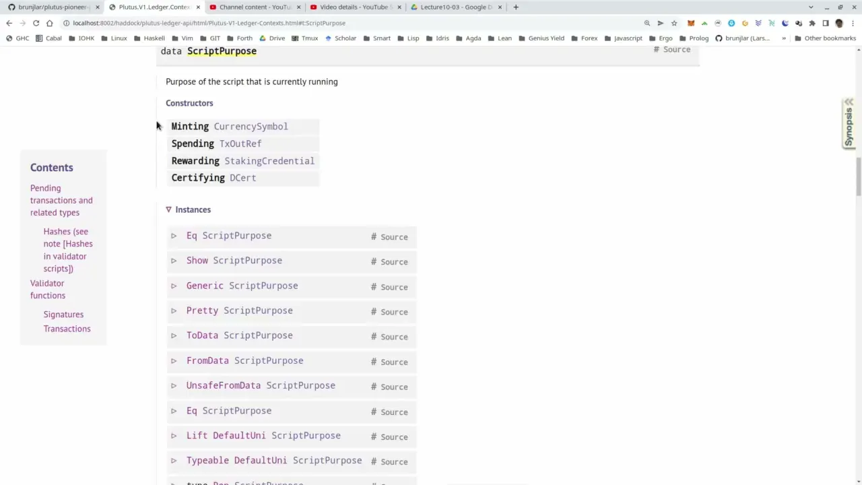Open Source link for Pretty ScriptPurpose
This screenshot has height=485, width=862.
394,312
